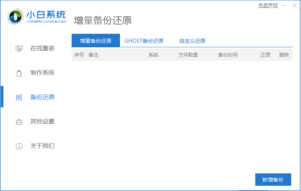The height and width of the screenshot is (191, 301).
Task: Click the 序号 column header
Action: click(79, 55)
